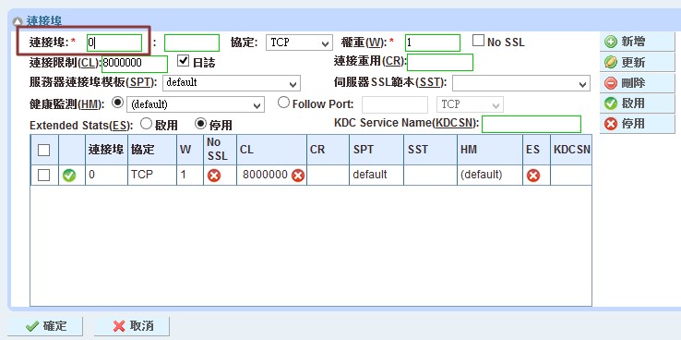
Task: Click the CR column header
Action: click(328, 150)
